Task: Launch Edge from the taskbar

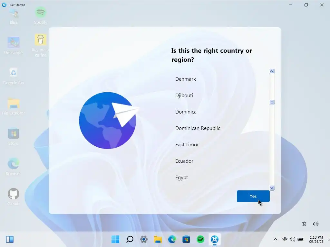Action: coord(172,239)
